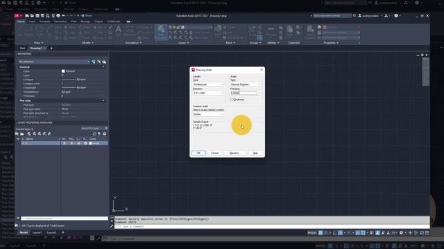This screenshot has width=444, height=249.
Task: Toggle layer 0 Lock icon
Action: pyautogui.click(x=78, y=143)
